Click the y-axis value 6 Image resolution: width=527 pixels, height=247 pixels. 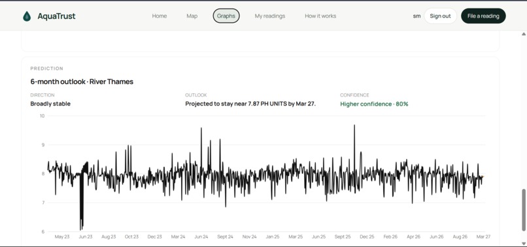42,231
